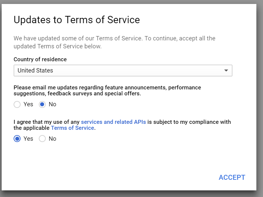Click the "No" label text under email updates

pos(52,104)
